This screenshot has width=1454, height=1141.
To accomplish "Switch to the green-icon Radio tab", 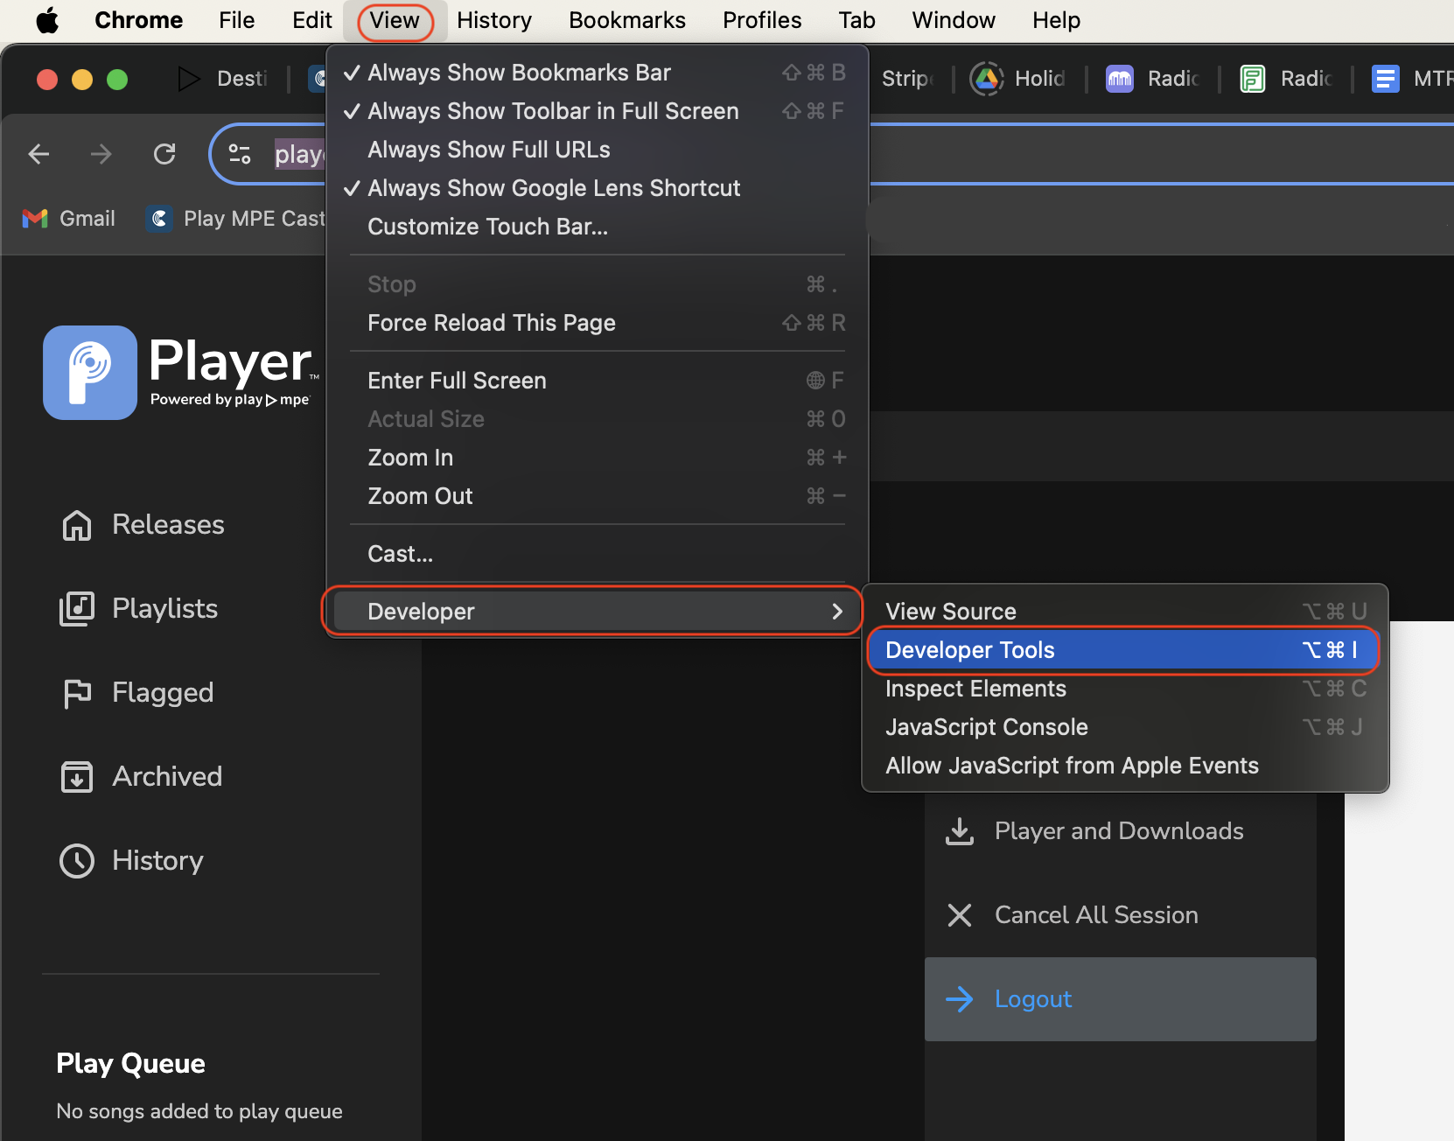I will (1286, 79).
